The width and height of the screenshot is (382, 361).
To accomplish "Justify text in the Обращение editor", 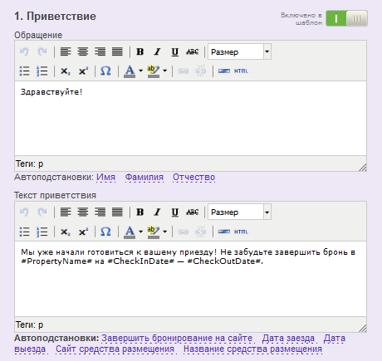I will [x=117, y=51].
